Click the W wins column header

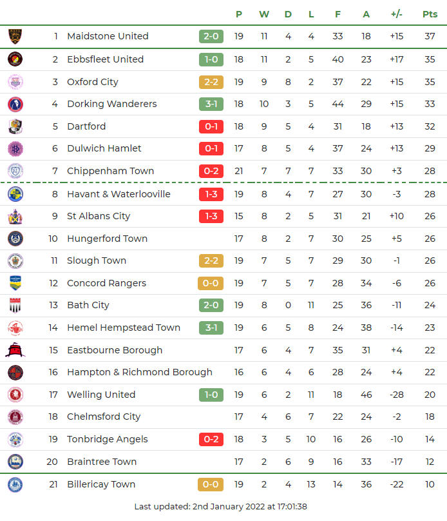click(264, 14)
